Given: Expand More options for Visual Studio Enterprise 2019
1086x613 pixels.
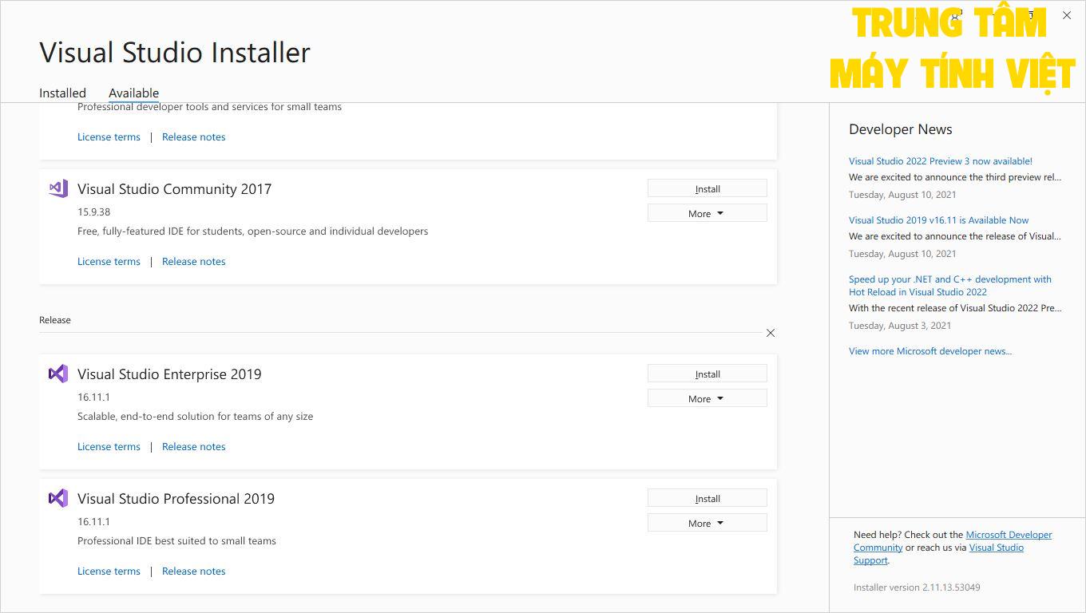Looking at the screenshot, I should tap(707, 397).
